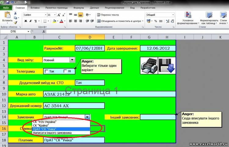Align text to top of cell

71,15
